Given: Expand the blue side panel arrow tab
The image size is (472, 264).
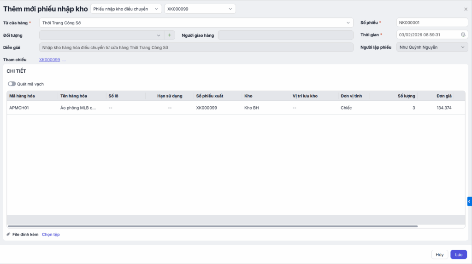Looking at the screenshot, I should (469, 201).
